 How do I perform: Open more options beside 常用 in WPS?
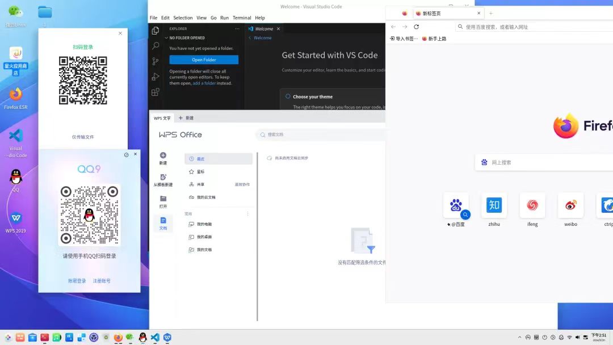pyautogui.click(x=247, y=214)
